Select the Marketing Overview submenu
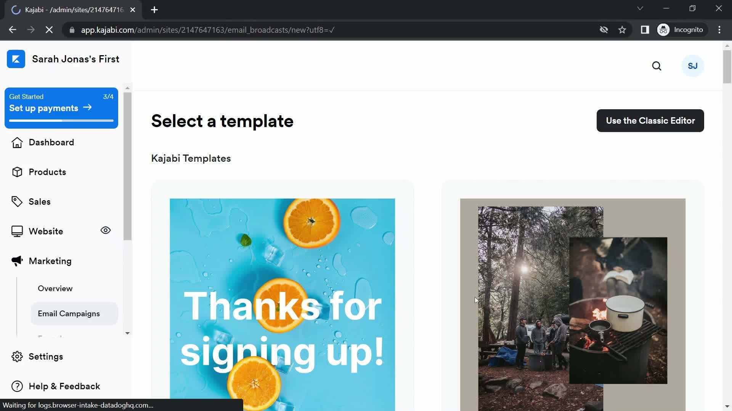Screen dimensions: 732x411 point(55,288)
